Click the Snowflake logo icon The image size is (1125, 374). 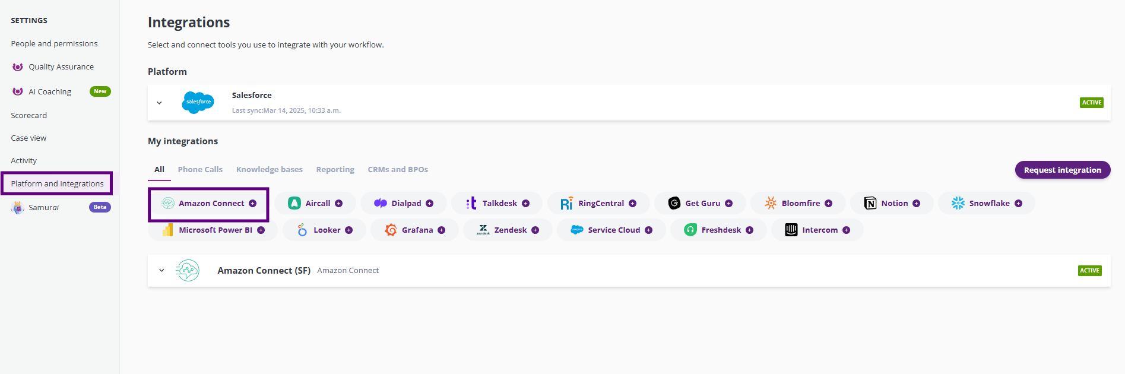point(958,204)
